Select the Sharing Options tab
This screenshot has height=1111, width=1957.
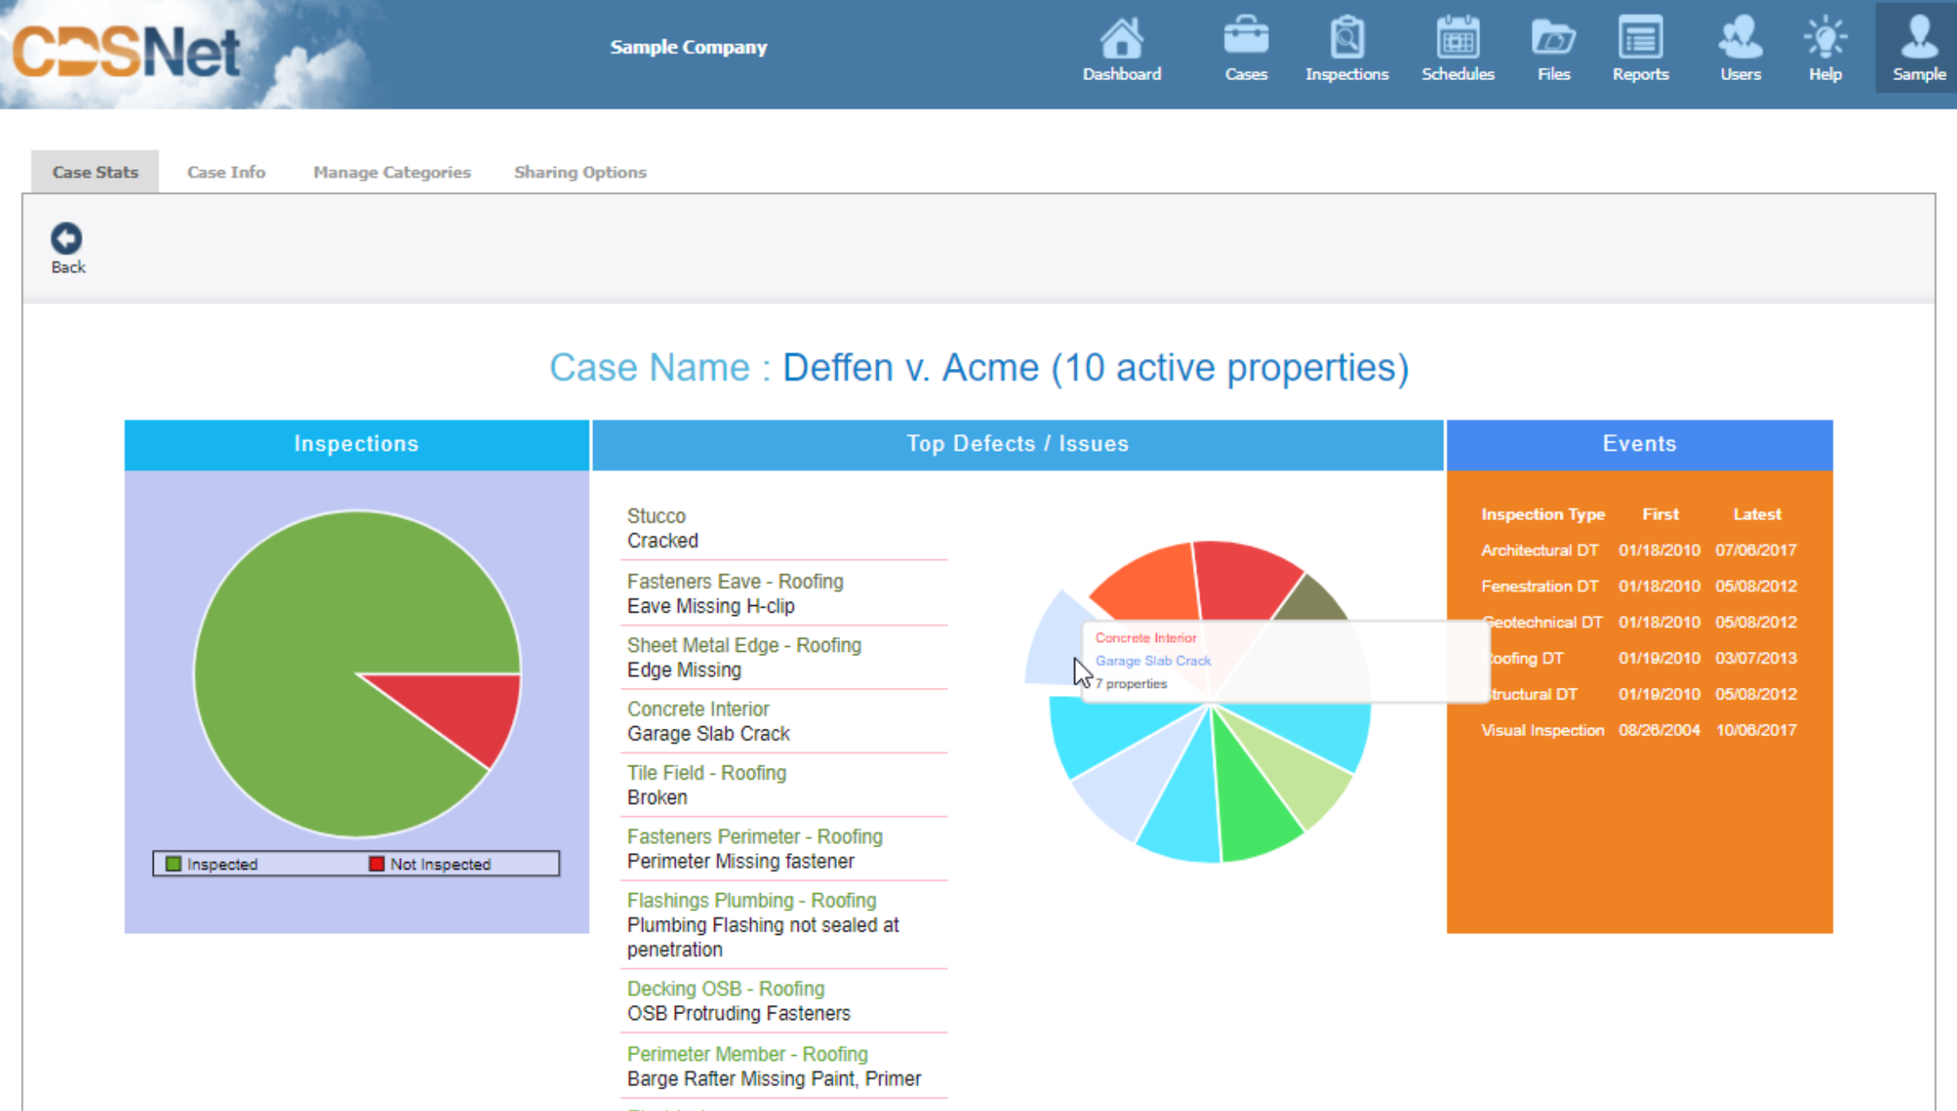(x=580, y=172)
